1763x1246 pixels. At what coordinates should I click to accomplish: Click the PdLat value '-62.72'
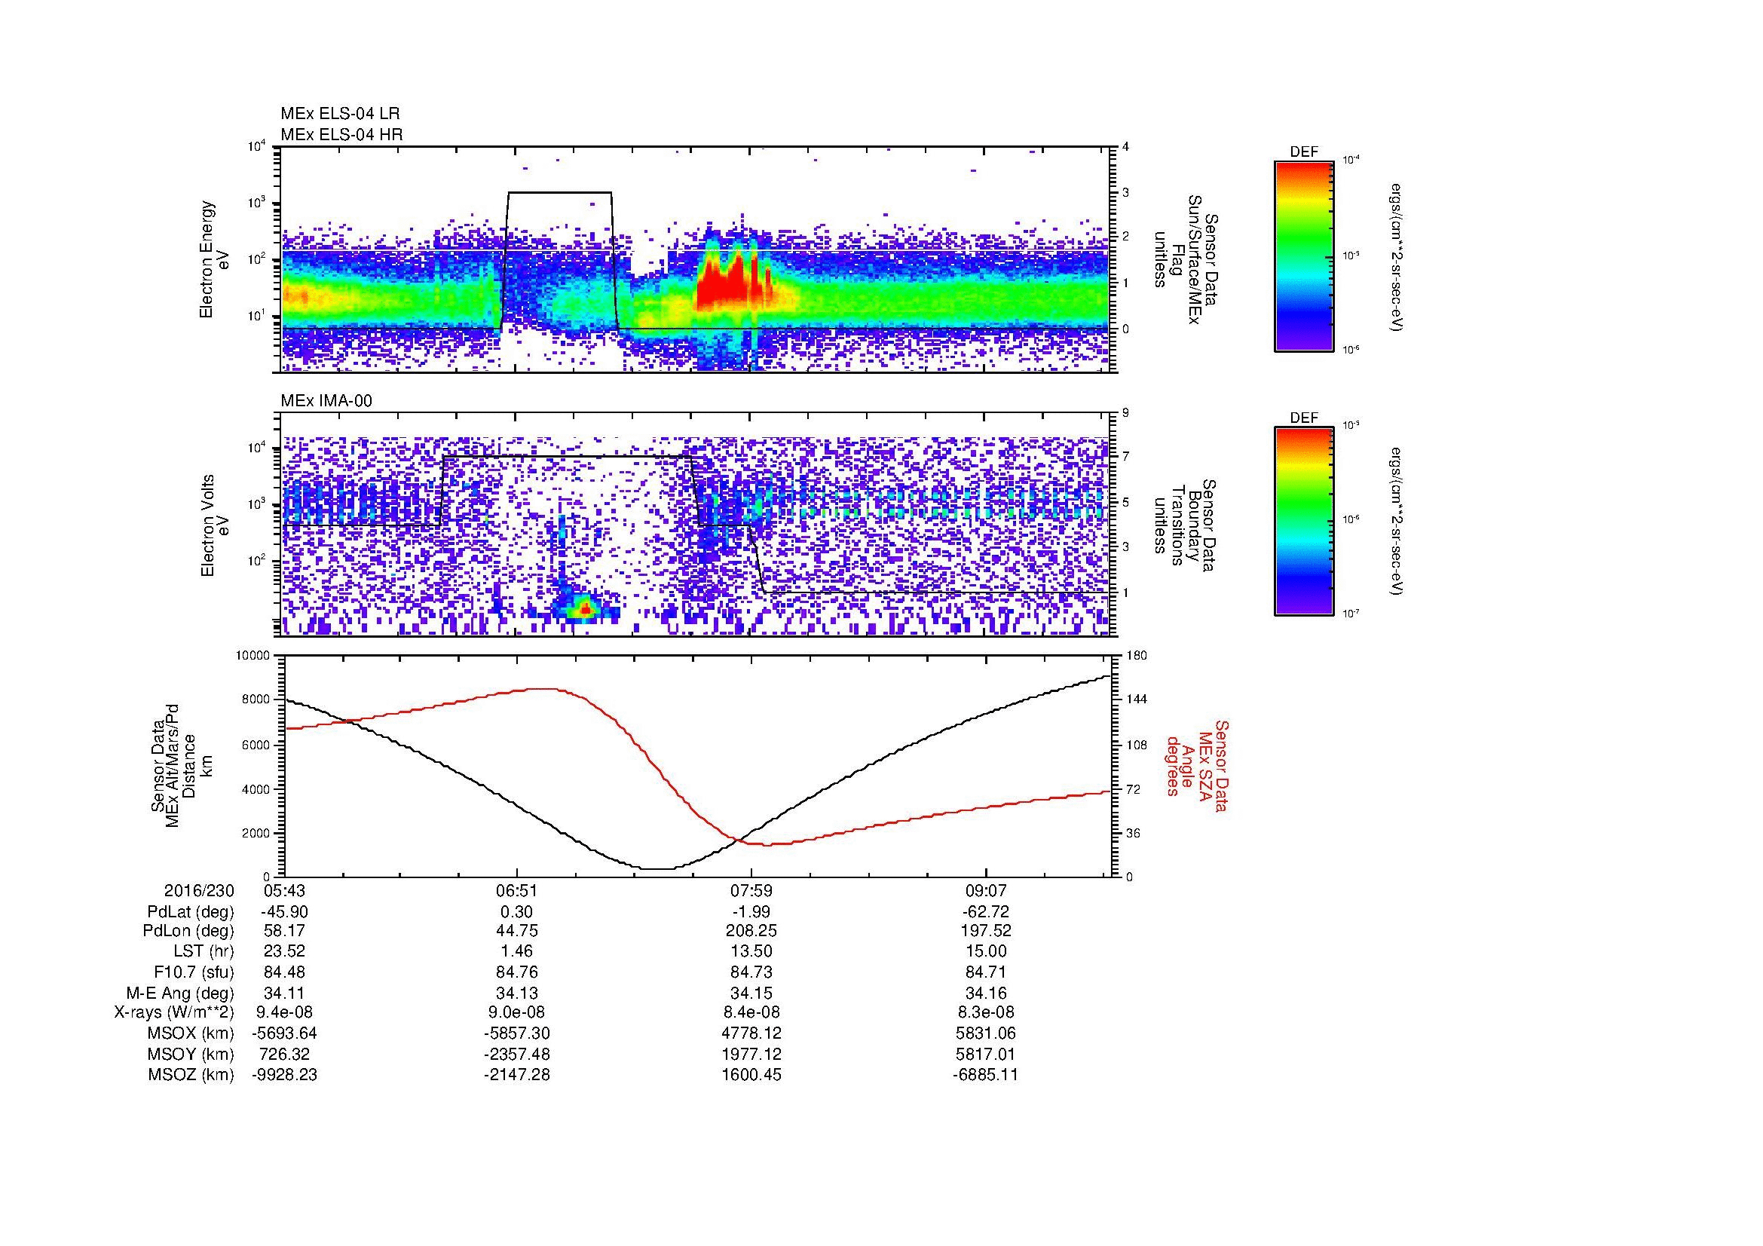(985, 912)
